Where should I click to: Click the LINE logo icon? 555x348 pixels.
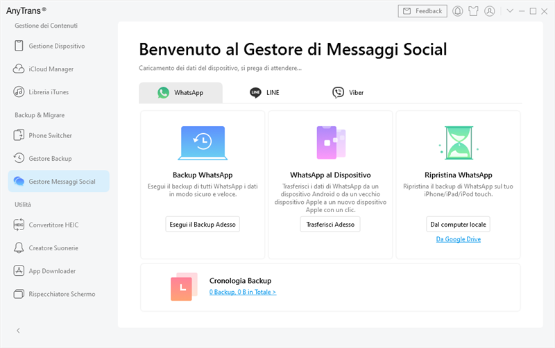(x=255, y=93)
